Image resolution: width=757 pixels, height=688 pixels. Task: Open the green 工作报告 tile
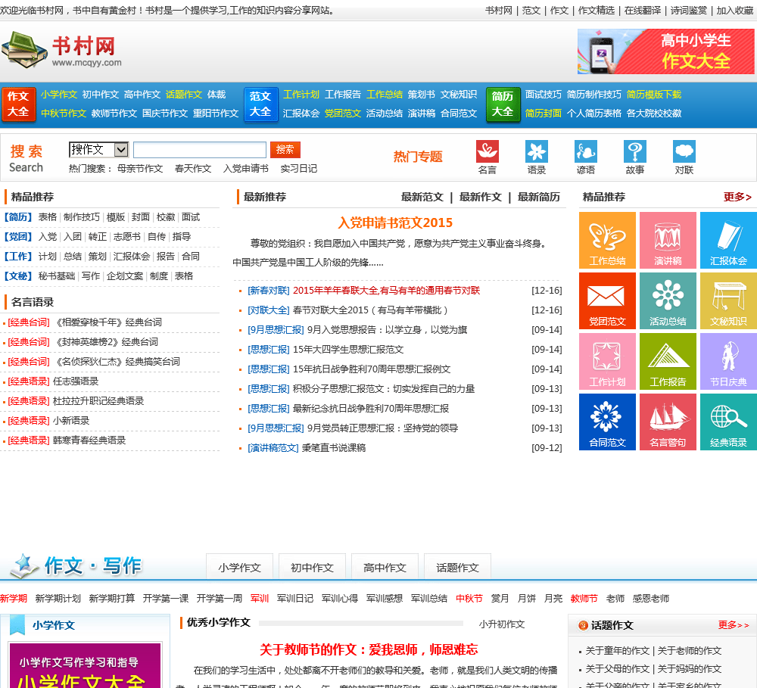(x=668, y=361)
